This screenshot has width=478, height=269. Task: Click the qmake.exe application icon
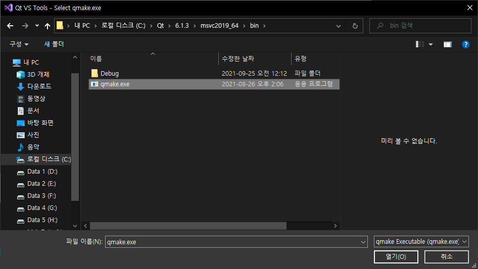pyautogui.click(x=94, y=84)
